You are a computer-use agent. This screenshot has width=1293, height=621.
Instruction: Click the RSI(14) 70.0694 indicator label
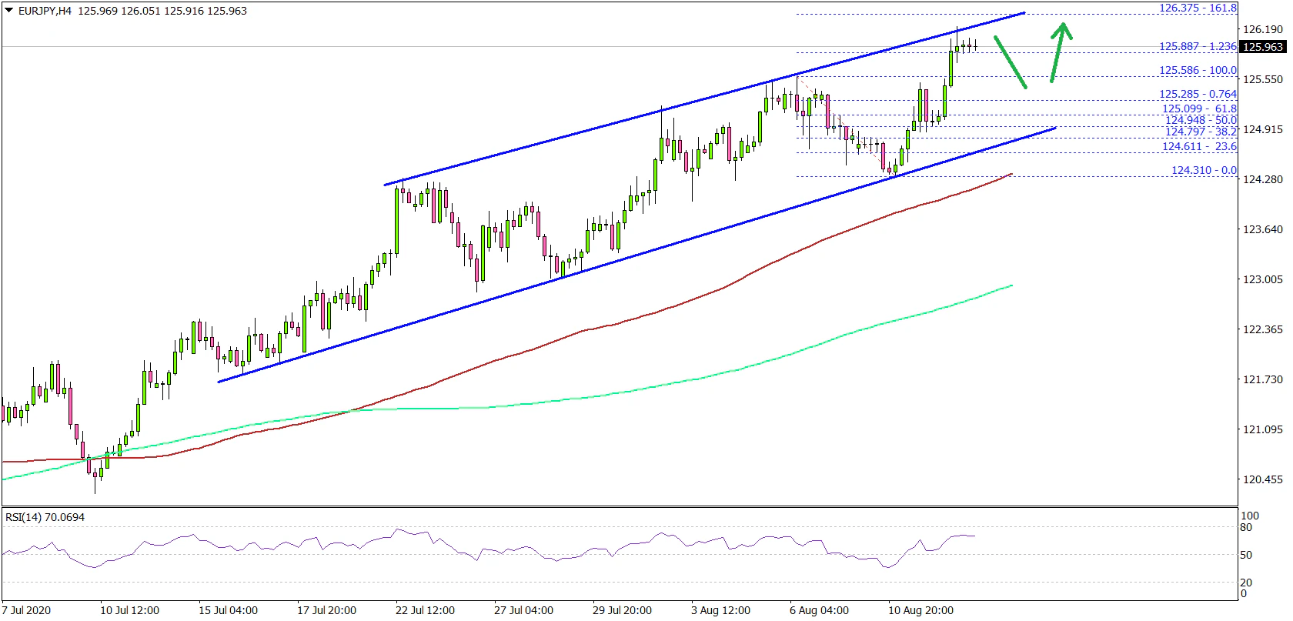pyautogui.click(x=45, y=517)
